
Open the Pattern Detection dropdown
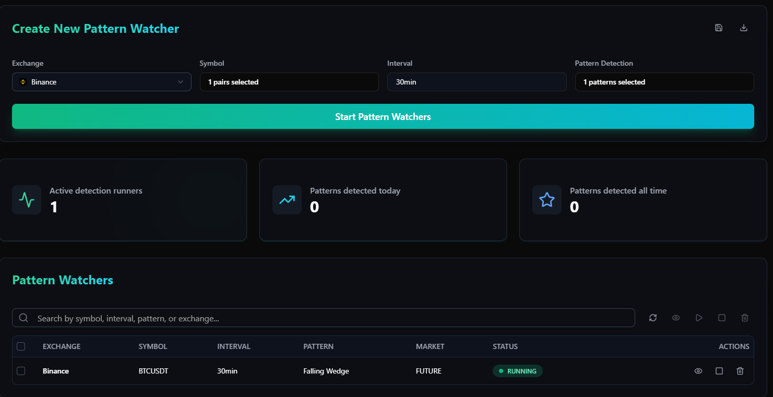point(664,82)
